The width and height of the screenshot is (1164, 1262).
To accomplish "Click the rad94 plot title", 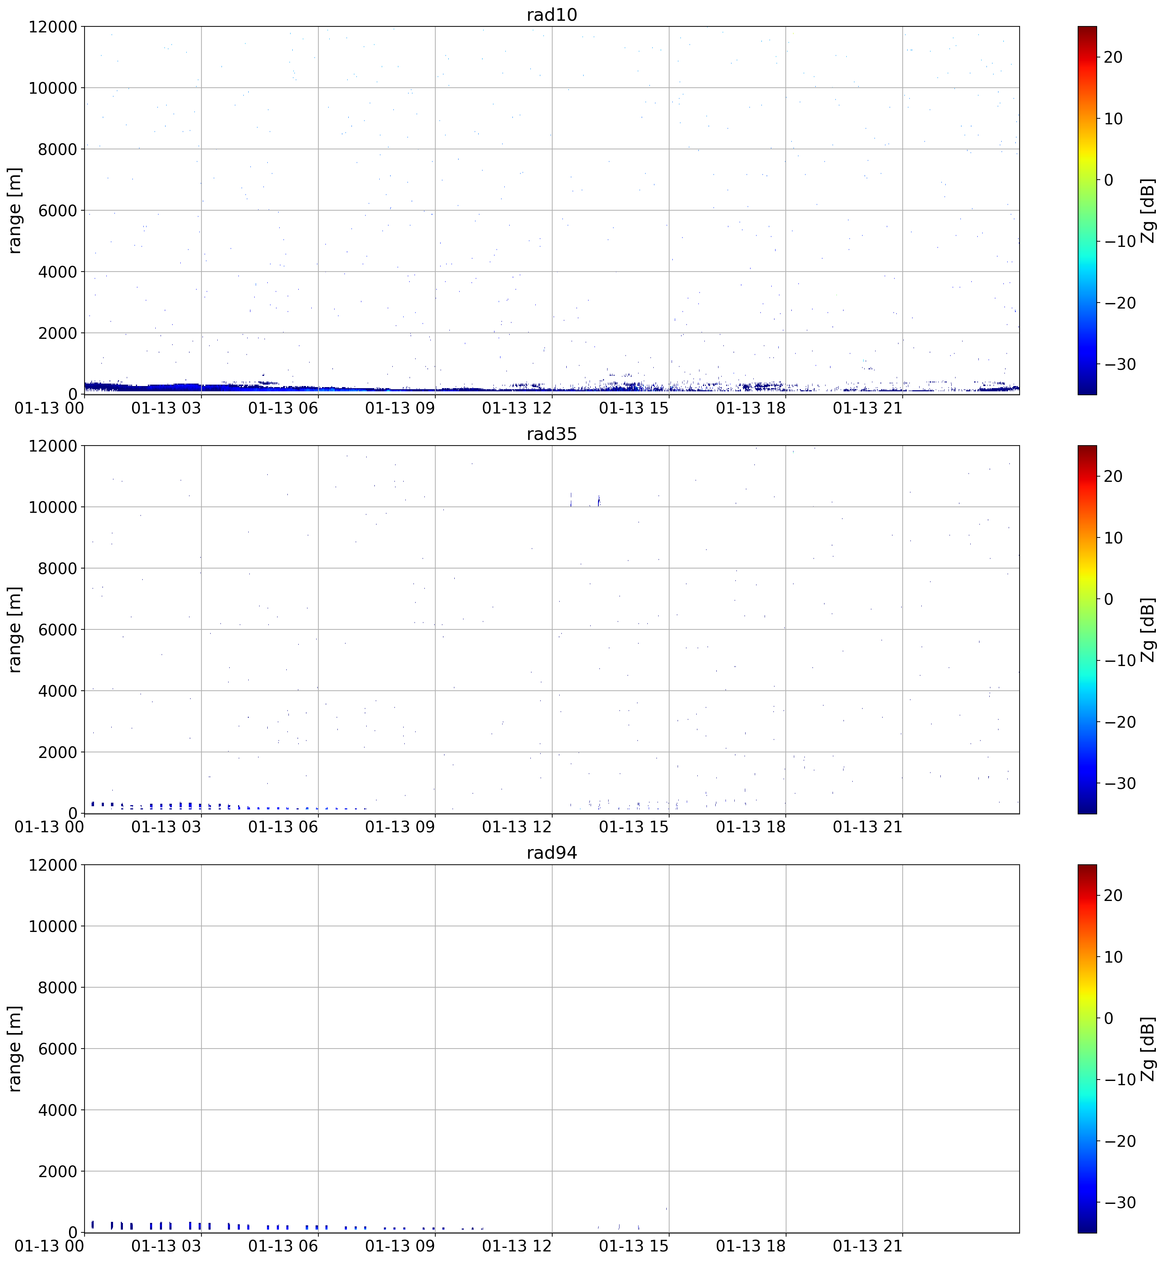I will click(x=552, y=853).
